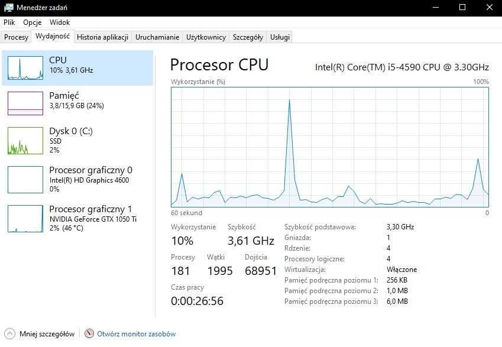
Task: Collapse view using Mniej szczegółów arrow icon
Action: tap(9, 334)
